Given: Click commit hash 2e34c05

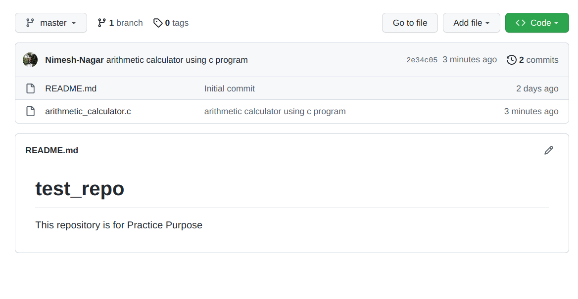Looking at the screenshot, I should coord(422,60).
